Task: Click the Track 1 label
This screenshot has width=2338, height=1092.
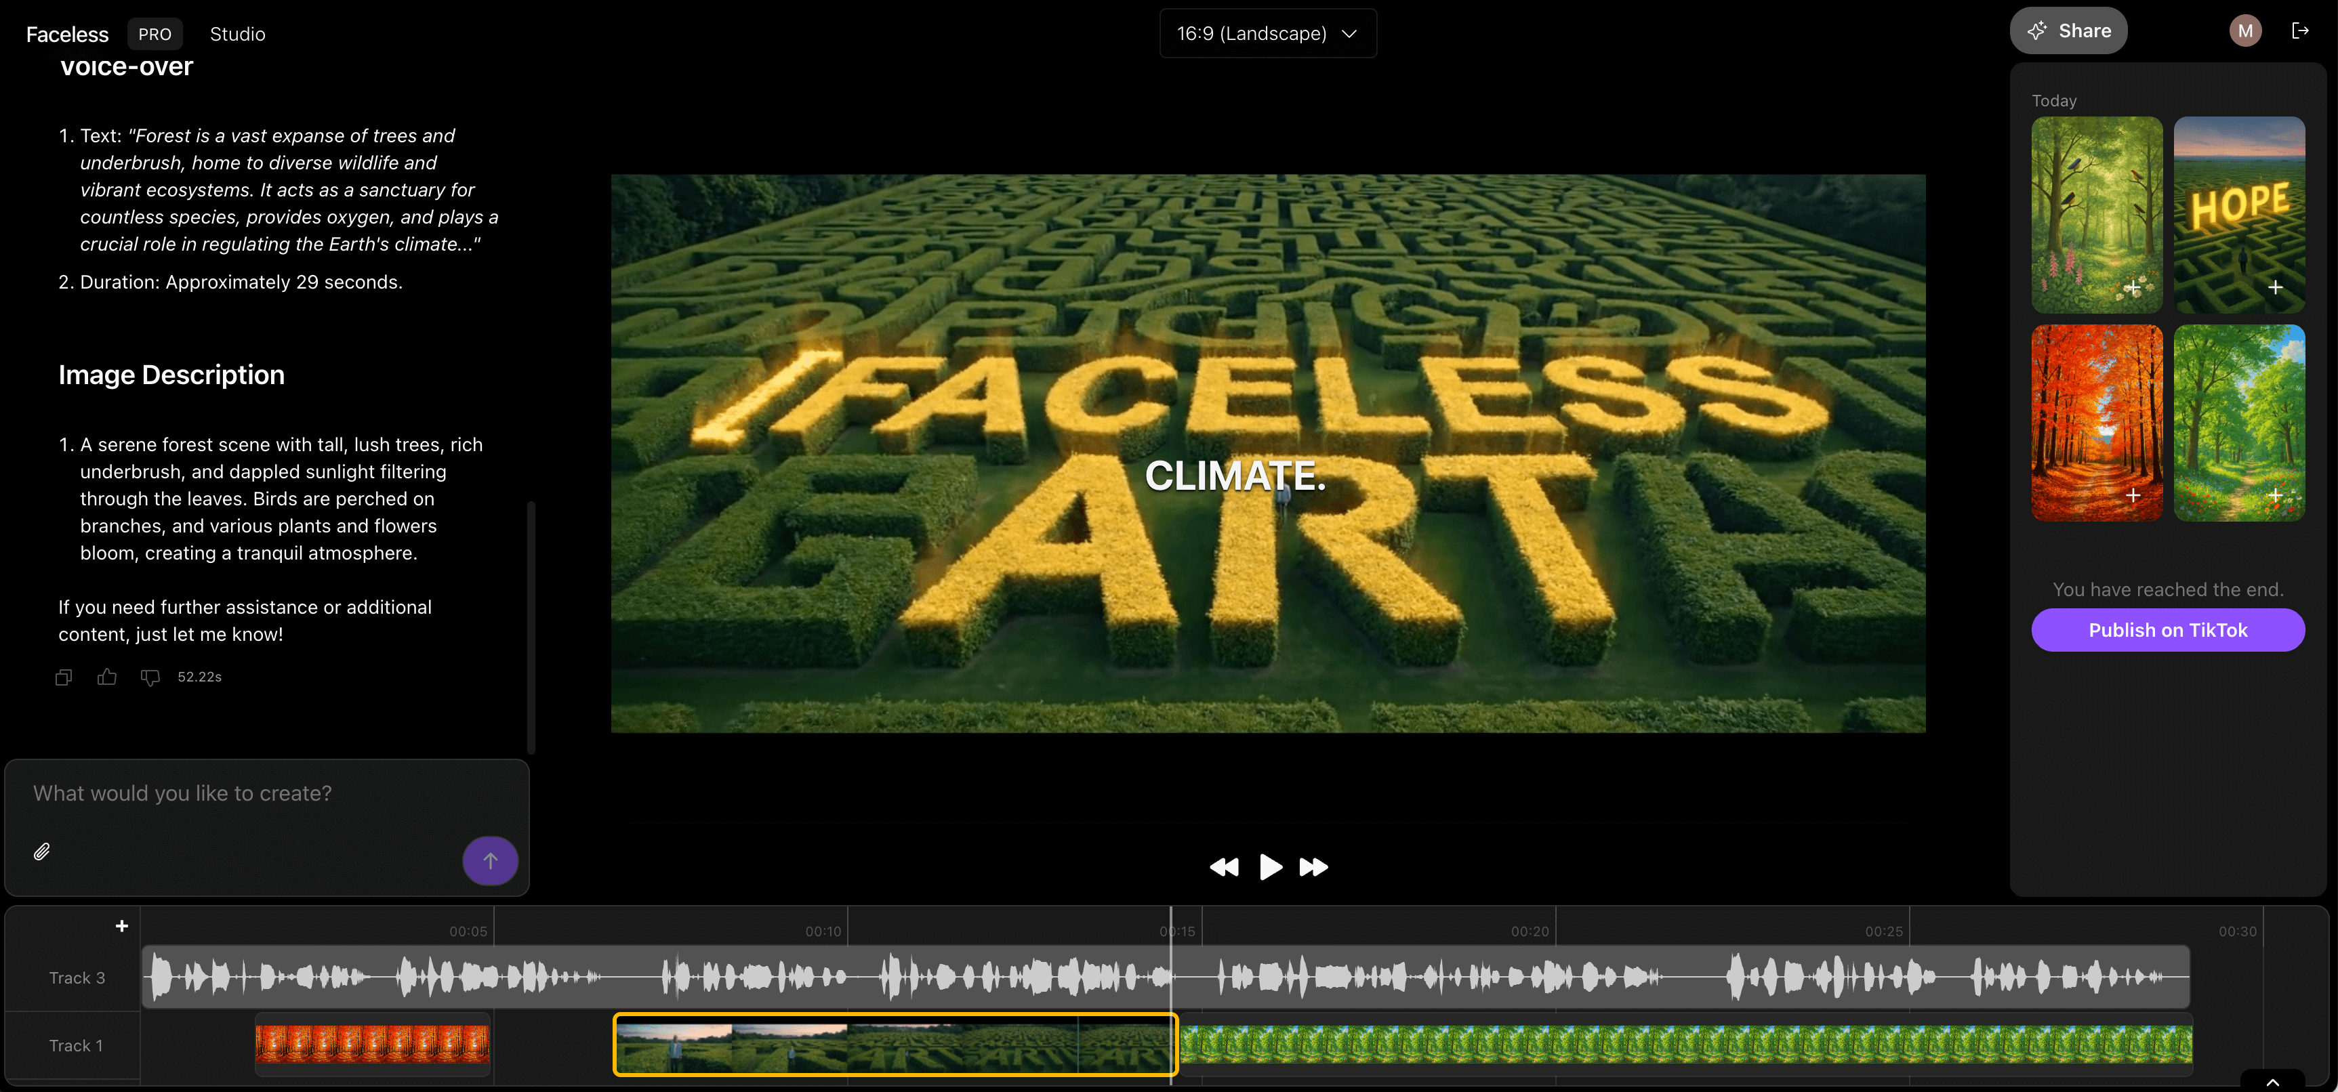Action: [x=76, y=1046]
